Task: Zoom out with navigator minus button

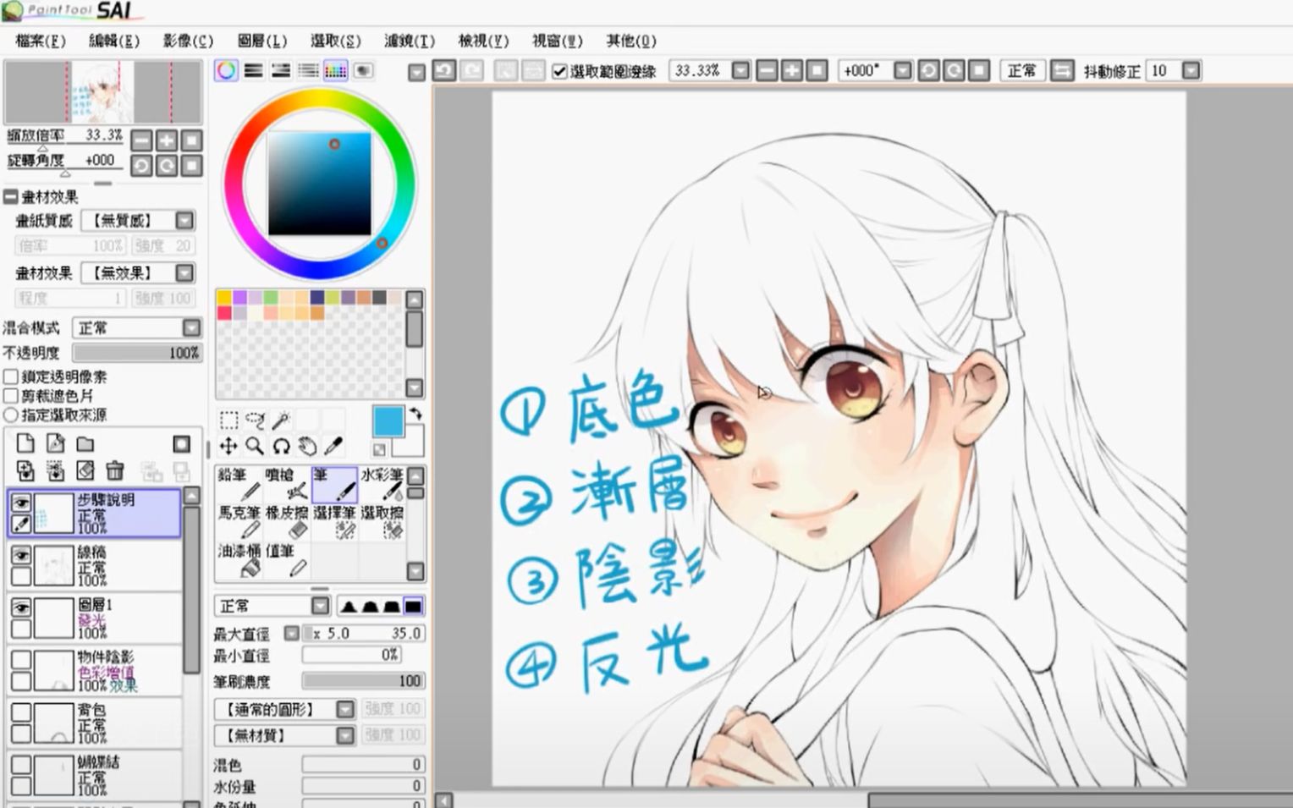Action: point(141,140)
